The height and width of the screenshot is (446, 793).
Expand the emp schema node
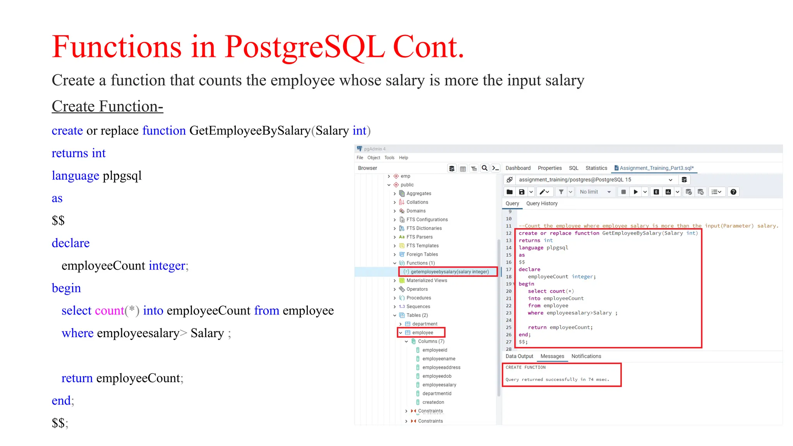click(389, 176)
